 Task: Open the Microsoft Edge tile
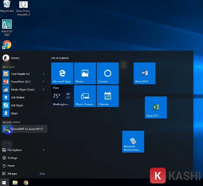(x=62, y=73)
